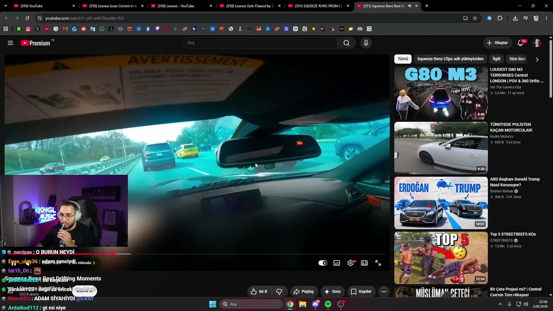
Task: Show hidden system tray icons
Action: pos(500,304)
